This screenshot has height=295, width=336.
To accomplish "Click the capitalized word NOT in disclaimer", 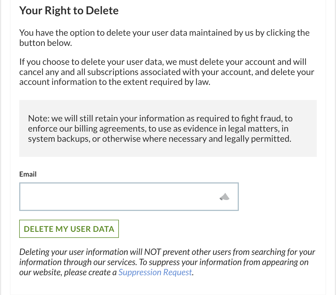I will click(152, 252).
